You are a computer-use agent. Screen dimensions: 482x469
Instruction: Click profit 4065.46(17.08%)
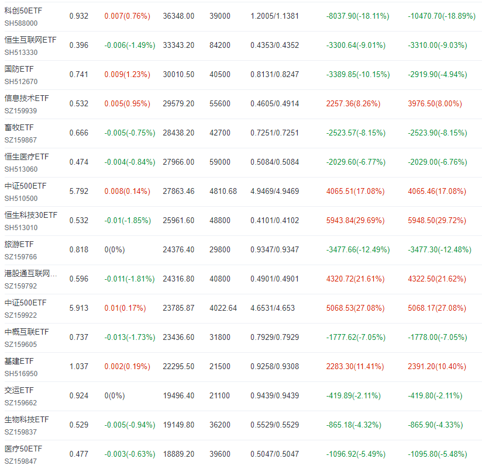(437, 191)
